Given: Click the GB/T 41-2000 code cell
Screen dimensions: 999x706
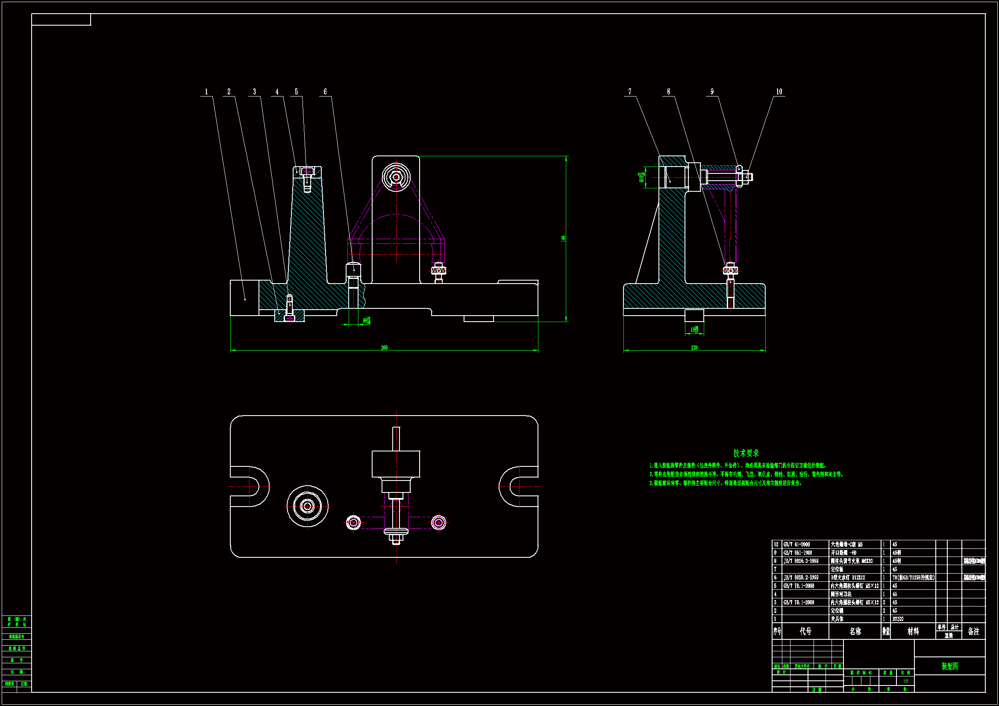Looking at the screenshot, I should [796, 545].
